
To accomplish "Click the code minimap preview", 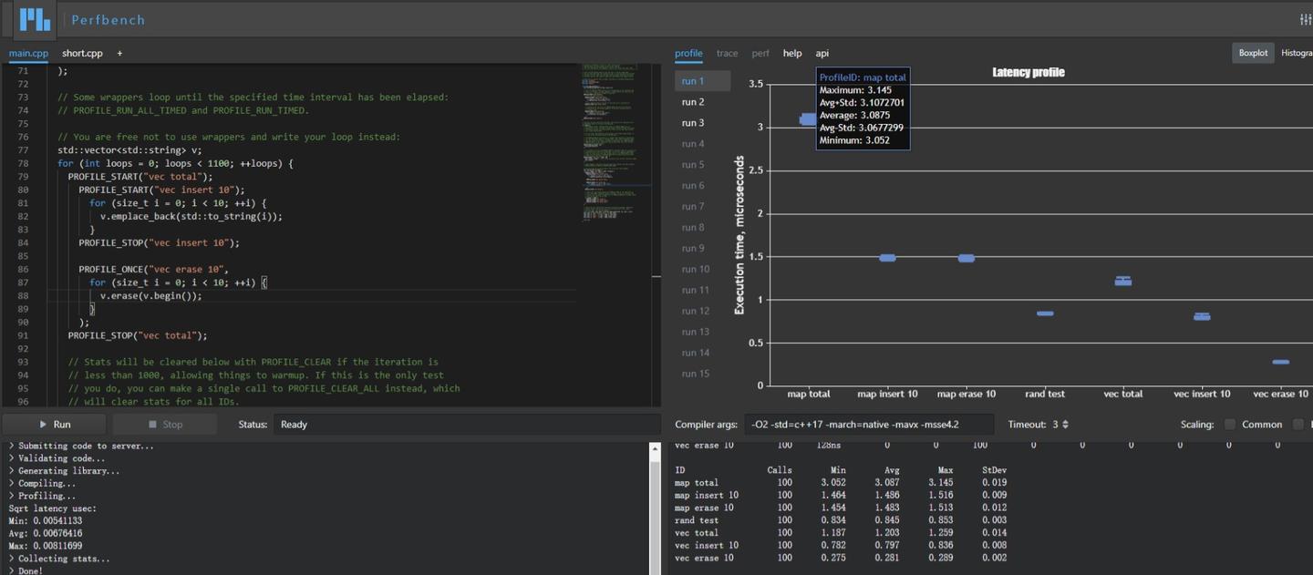I will [x=615, y=142].
